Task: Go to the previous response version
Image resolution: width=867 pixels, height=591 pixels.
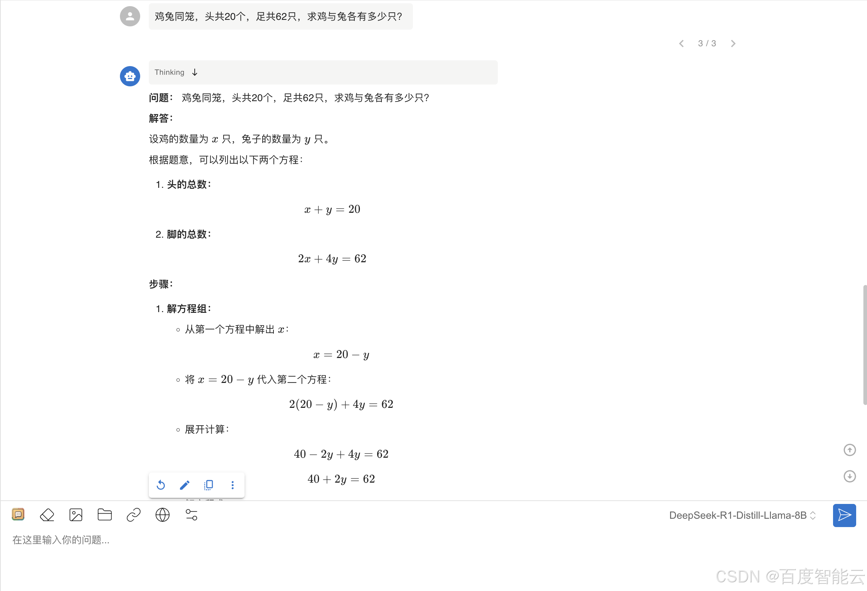Action: click(x=681, y=44)
